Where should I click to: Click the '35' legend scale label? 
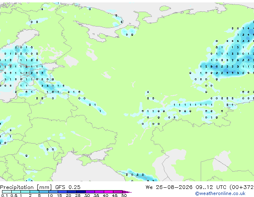point(96,195)
